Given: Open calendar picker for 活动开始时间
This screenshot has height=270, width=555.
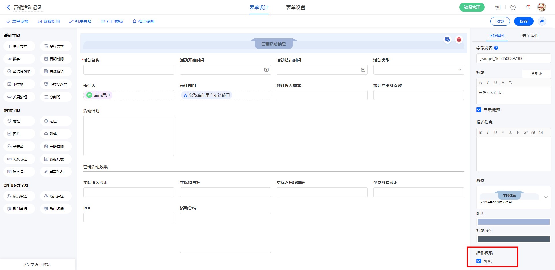Looking at the screenshot, I should coord(266,70).
